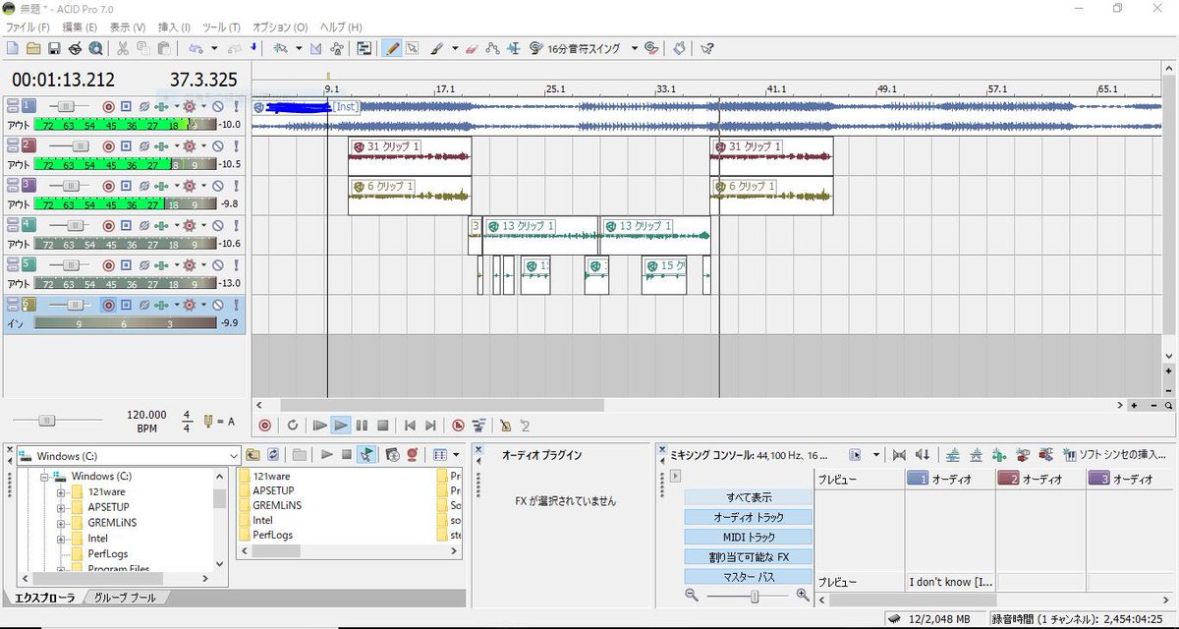
Task: Click the tuning fork project key icon
Action: 208,422
